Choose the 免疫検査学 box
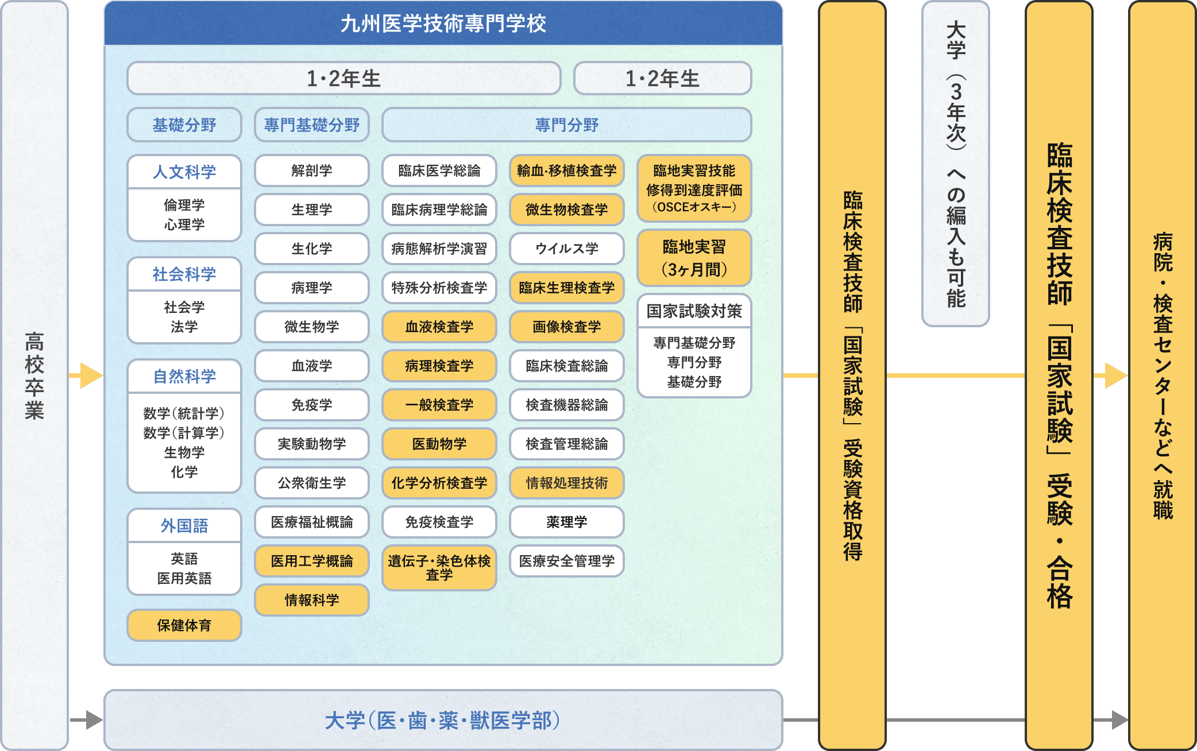 tap(439, 522)
